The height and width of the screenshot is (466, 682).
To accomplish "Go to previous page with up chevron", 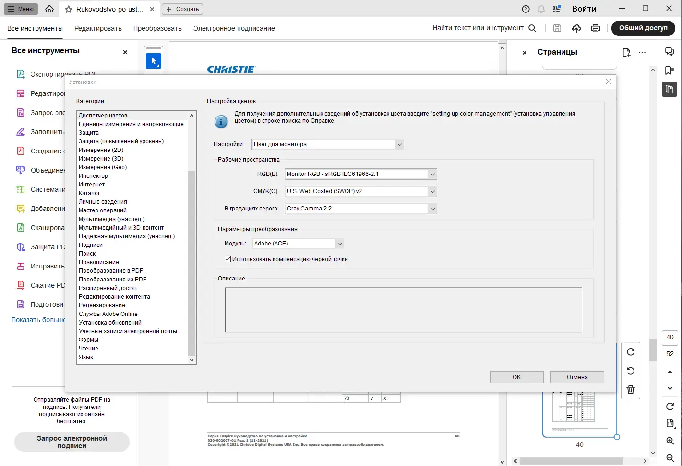I will pos(670,372).
